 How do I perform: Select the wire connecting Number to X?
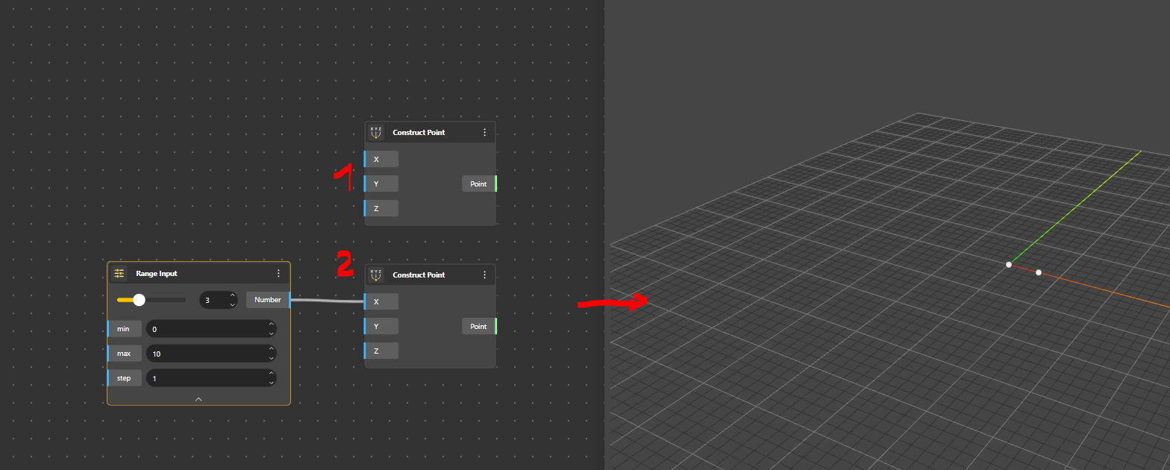point(328,301)
